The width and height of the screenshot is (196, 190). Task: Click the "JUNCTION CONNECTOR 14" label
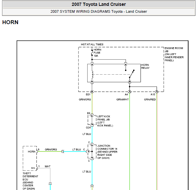pos(107,152)
